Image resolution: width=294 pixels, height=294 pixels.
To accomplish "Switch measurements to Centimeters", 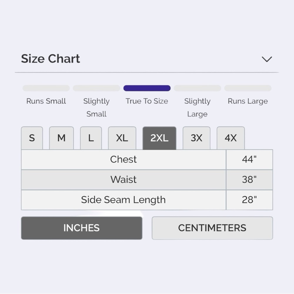I will point(212,228).
